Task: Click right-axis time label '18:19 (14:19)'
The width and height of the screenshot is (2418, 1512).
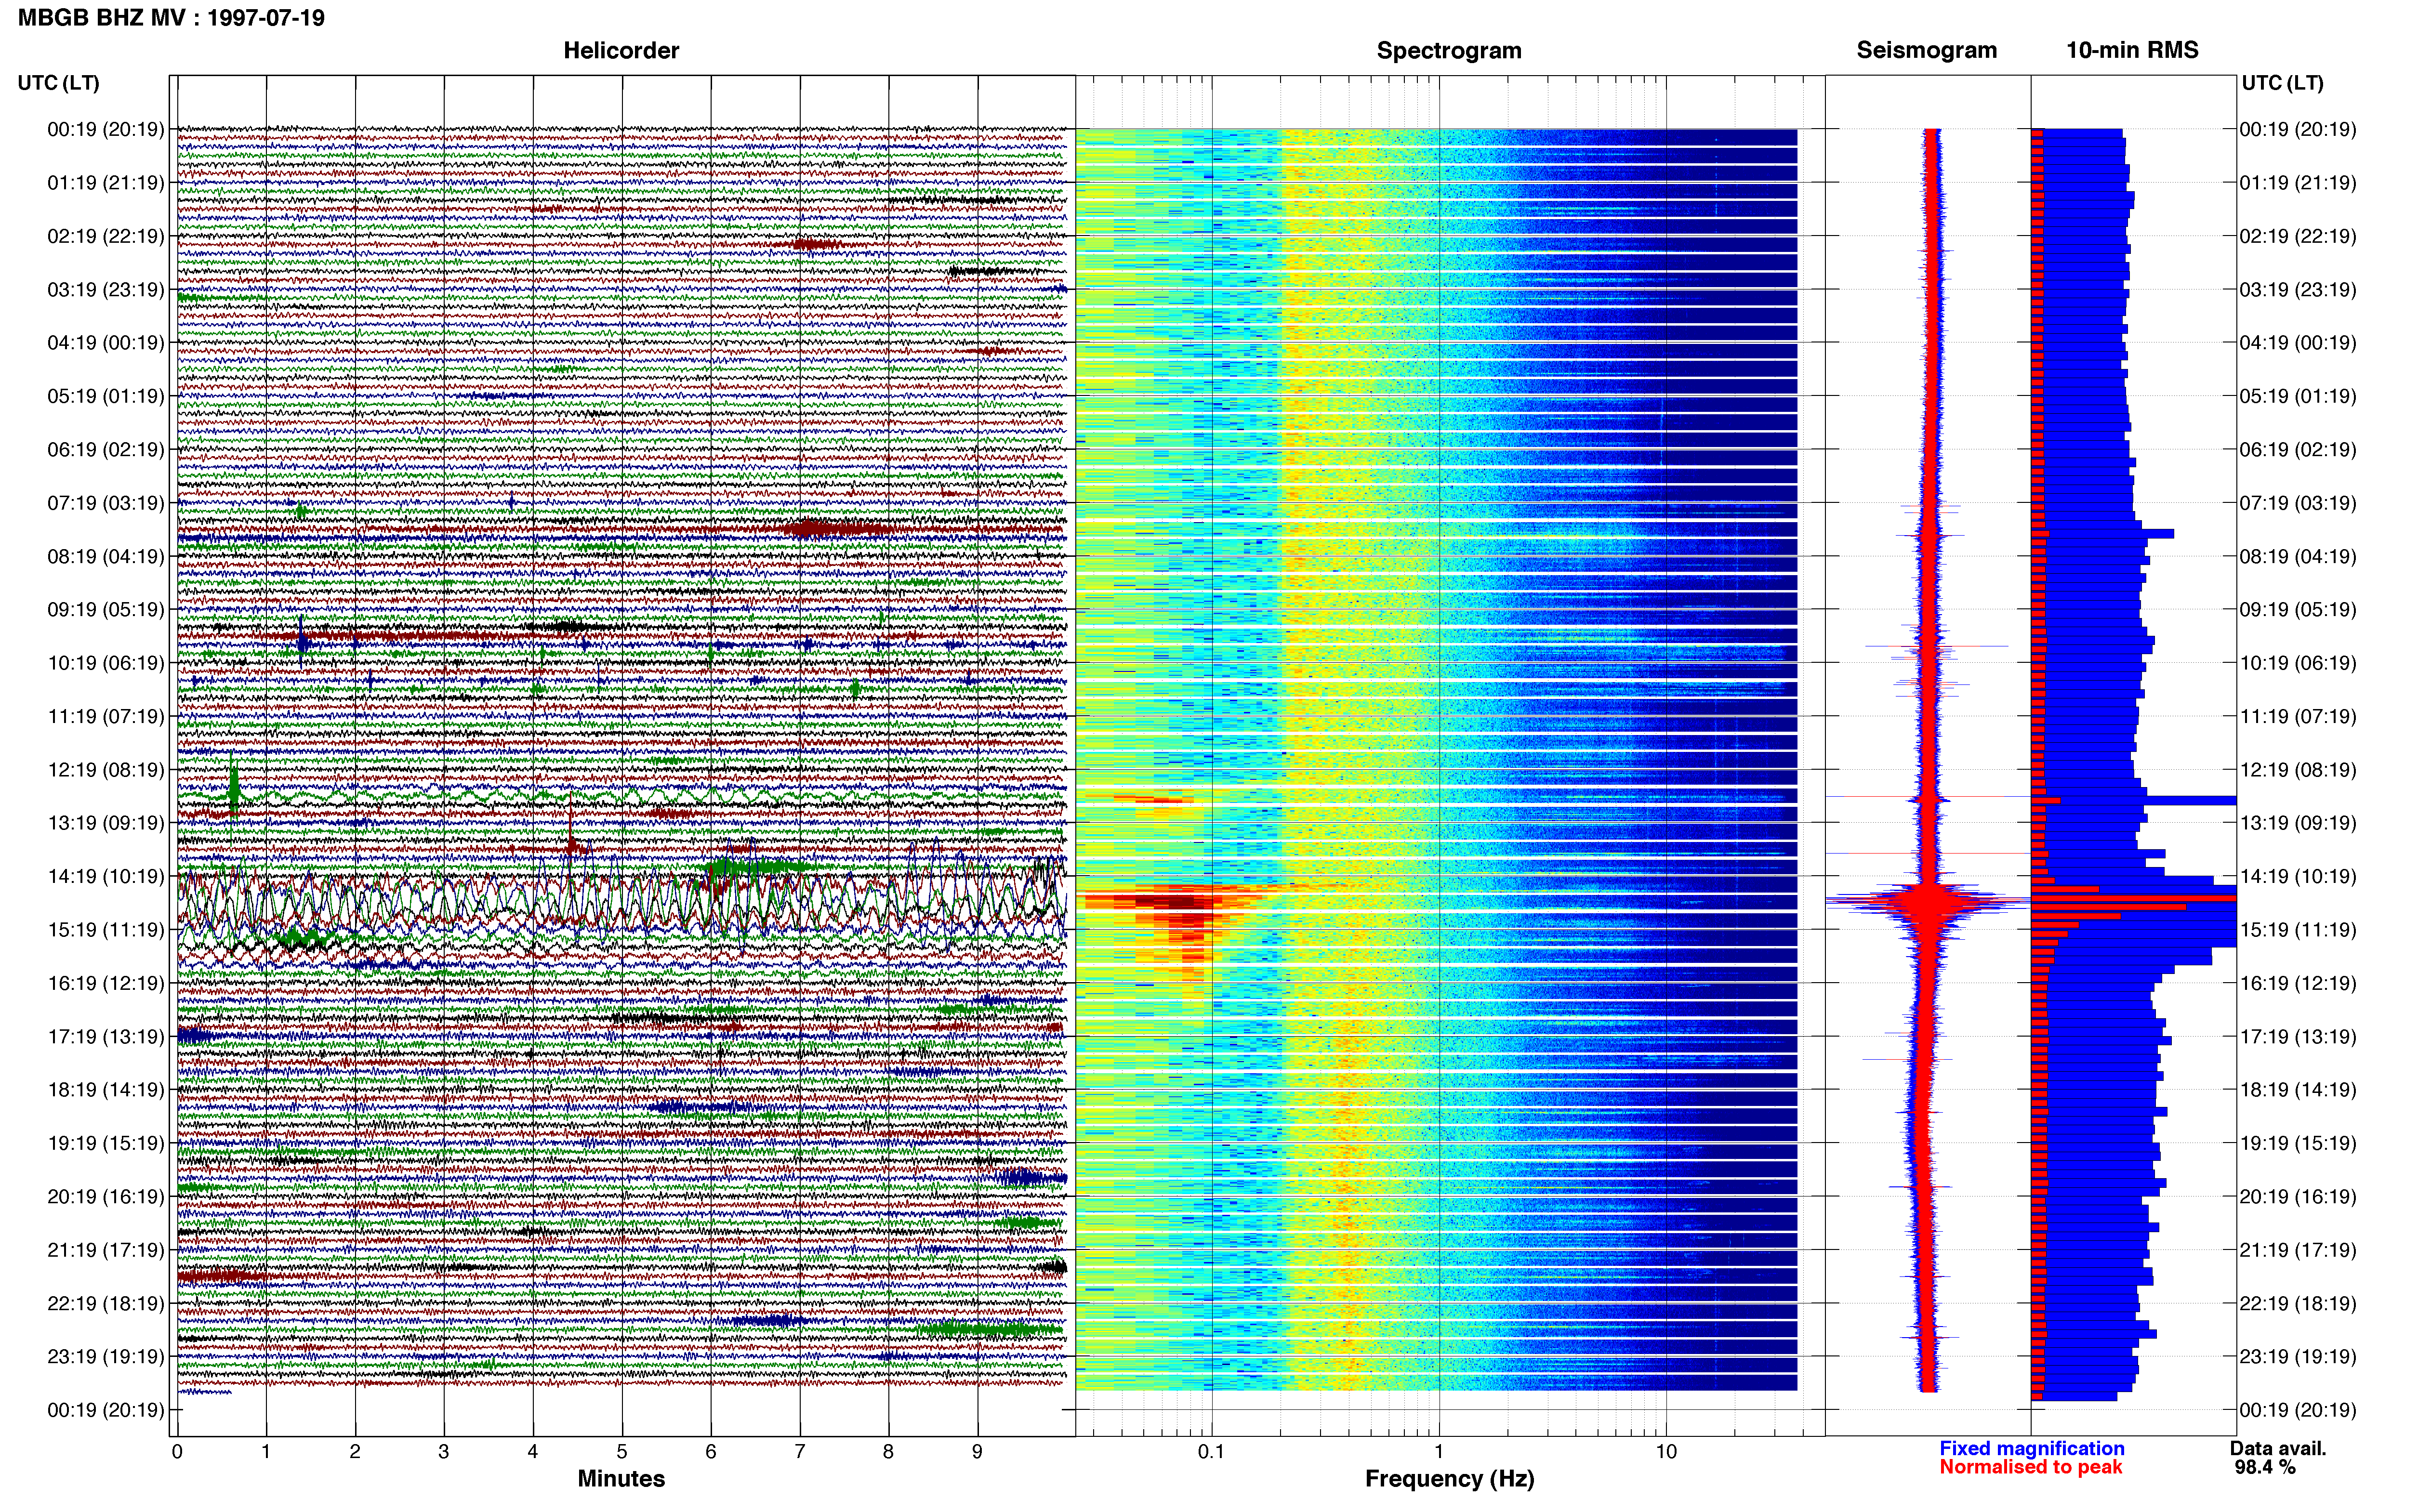Action: click(x=2298, y=1090)
